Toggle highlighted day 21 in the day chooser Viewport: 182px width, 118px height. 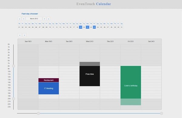pyautogui.click(x=88, y=27)
